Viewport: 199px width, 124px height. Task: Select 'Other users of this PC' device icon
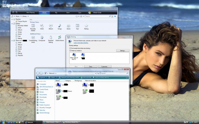point(74,55)
